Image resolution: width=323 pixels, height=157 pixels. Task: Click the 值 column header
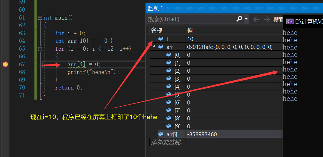(x=190, y=30)
